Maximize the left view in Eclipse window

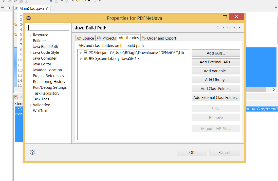(8, 8)
